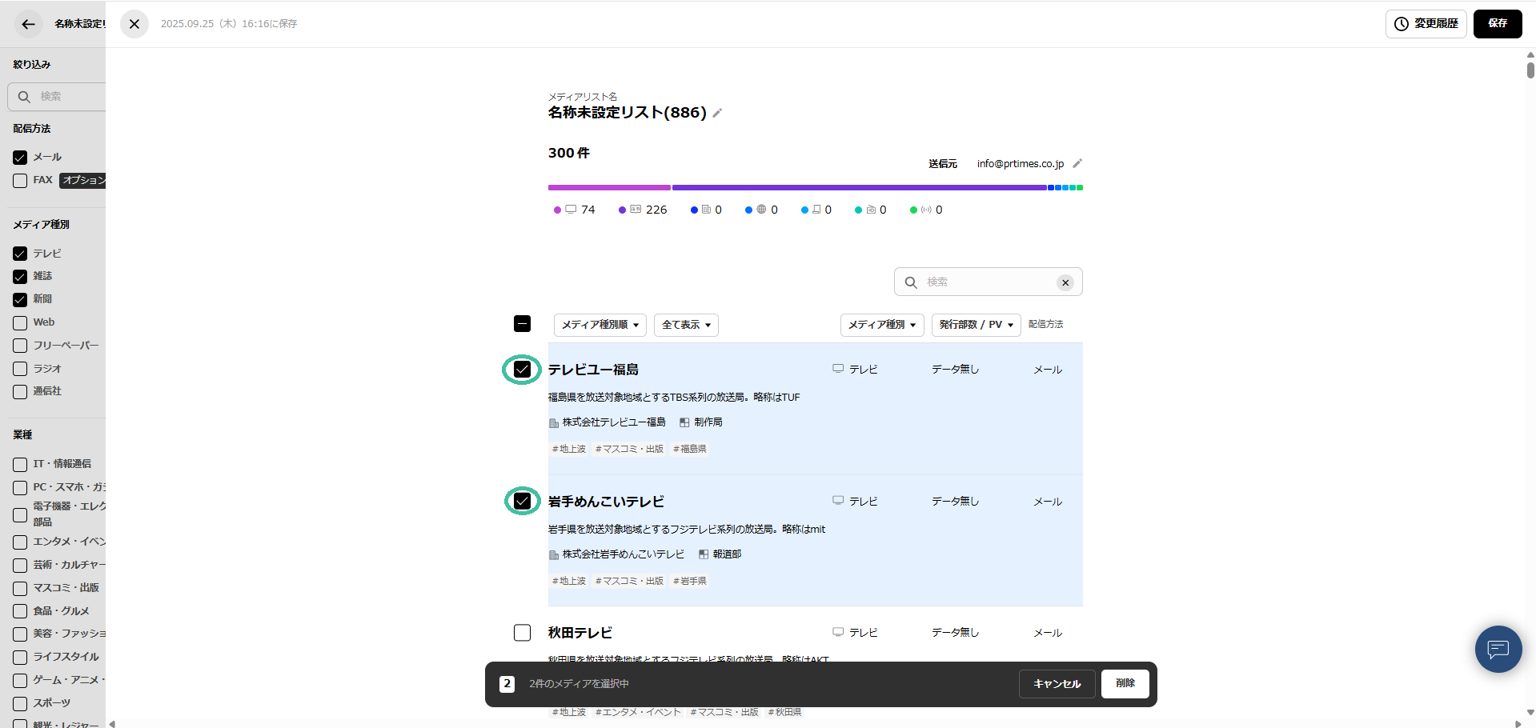
Task: Select the 秋田テレビ checkbox
Action: [x=522, y=633]
